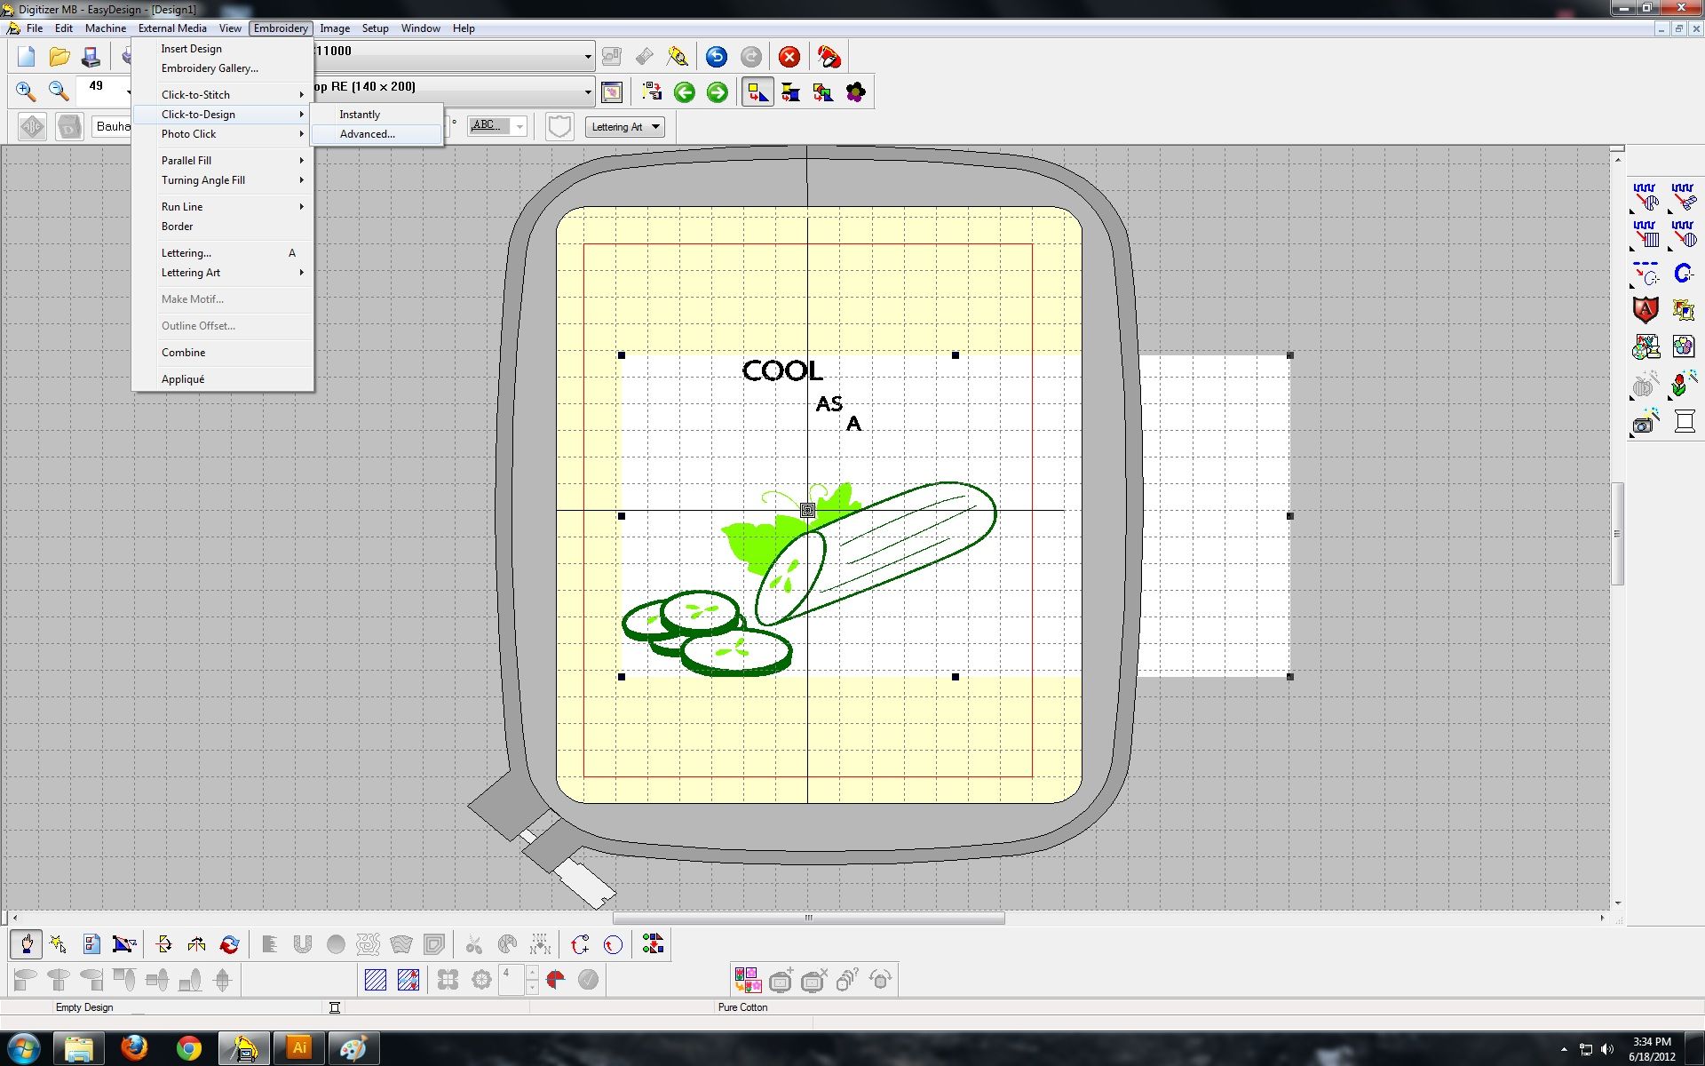Select the Pan hand tool

pyautogui.click(x=26, y=943)
